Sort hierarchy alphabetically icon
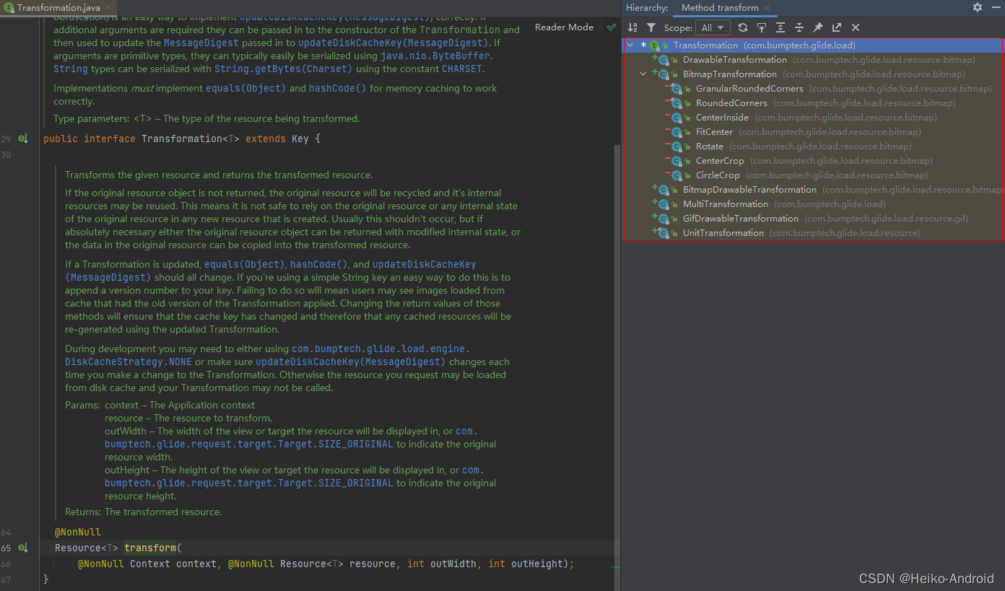The height and width of the screenshot is (591, 1005). [x=632, y=27]
